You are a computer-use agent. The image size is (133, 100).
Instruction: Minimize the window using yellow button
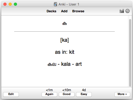coord(10,4)
